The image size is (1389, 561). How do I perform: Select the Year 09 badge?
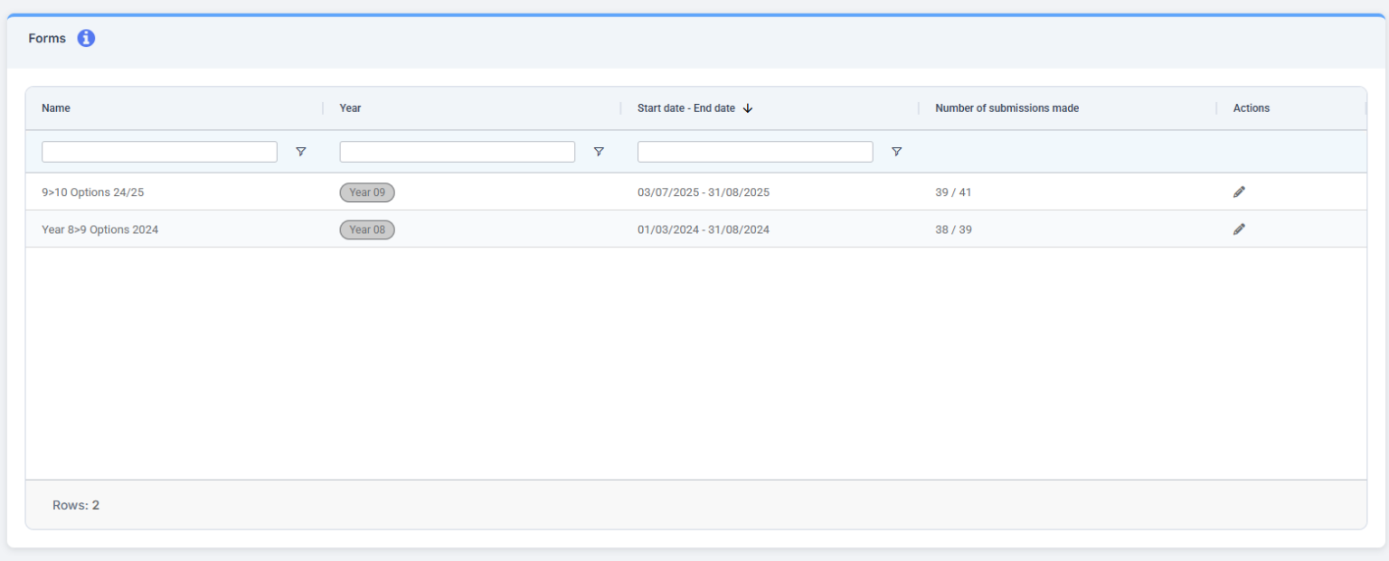(x=367, y=192)
